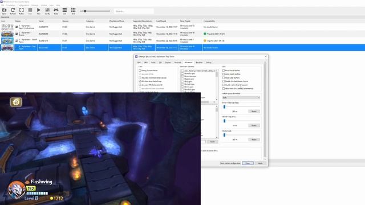Click the Flashwing character portrait
The image size is (365, 205).
pos(17,190)
